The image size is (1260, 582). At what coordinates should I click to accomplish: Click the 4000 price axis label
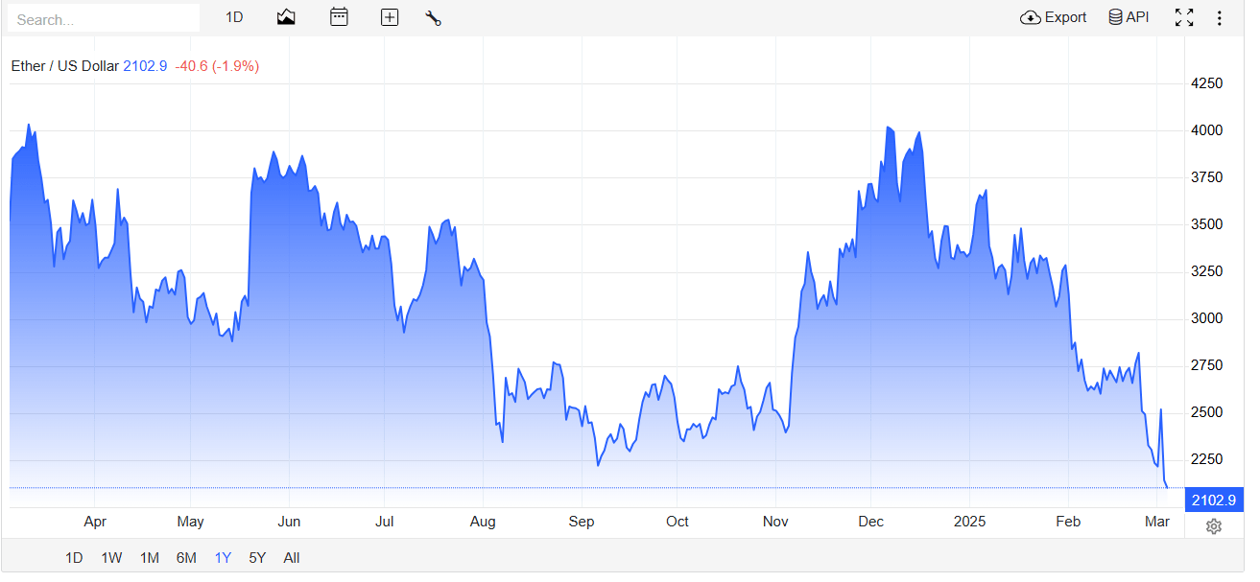pos(1207,130)
